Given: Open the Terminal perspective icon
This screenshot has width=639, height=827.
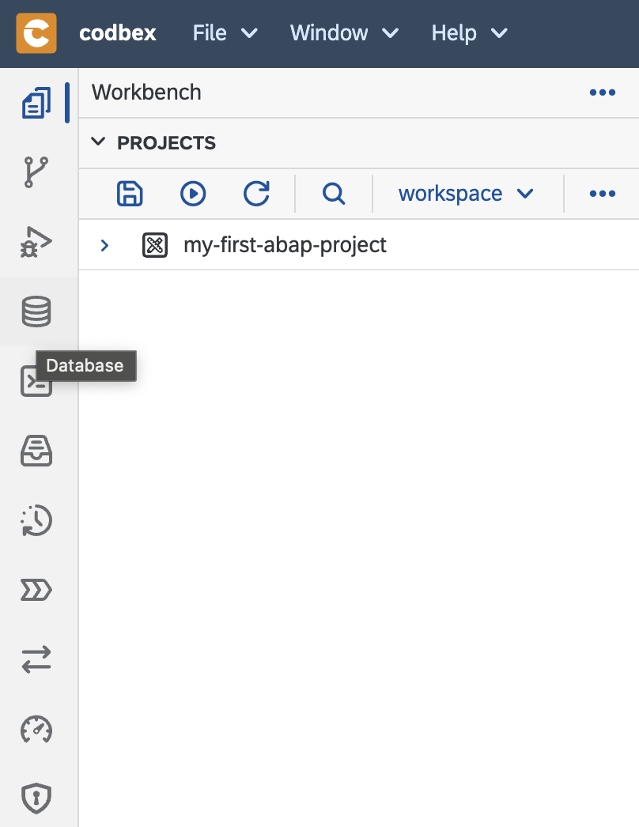Looking at the screenshot, I should [36, 381].
